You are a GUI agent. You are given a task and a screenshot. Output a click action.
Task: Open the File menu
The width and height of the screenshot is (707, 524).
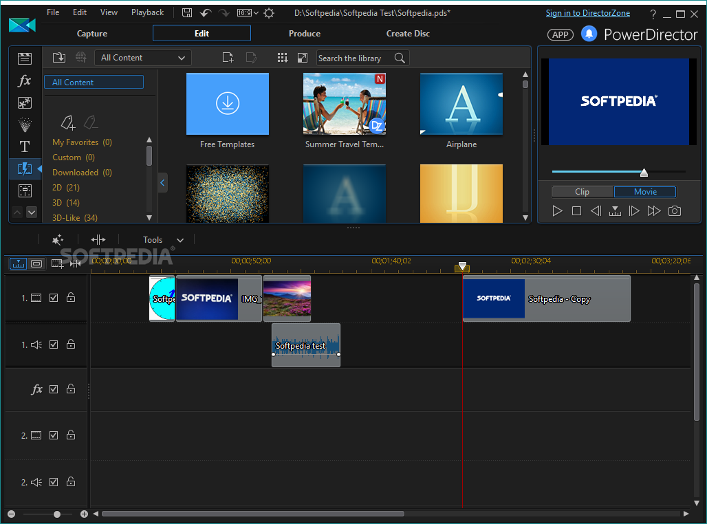(53, 12)
